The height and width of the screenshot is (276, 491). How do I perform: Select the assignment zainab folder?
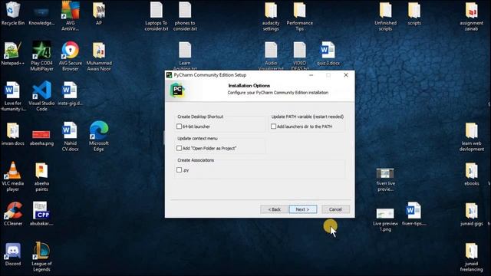[x=472, y=16]
